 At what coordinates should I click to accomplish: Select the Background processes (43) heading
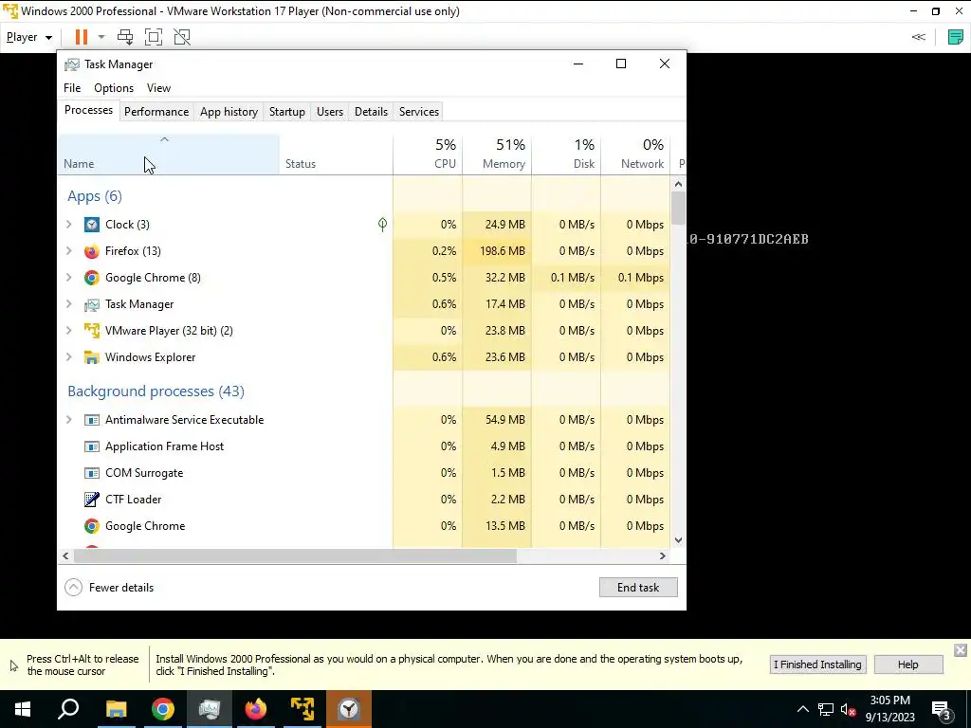(156, 391)
